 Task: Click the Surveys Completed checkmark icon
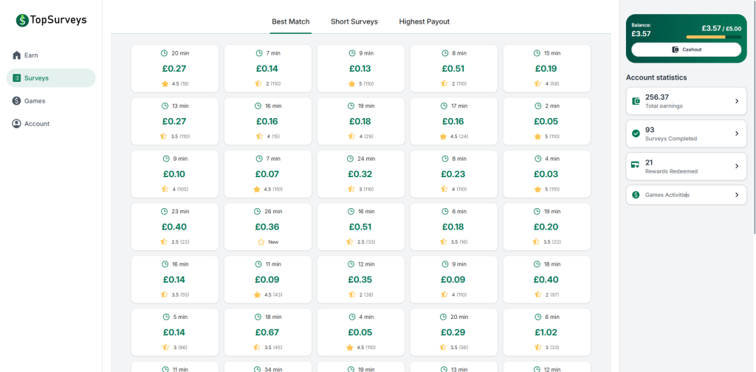point(636,134)
